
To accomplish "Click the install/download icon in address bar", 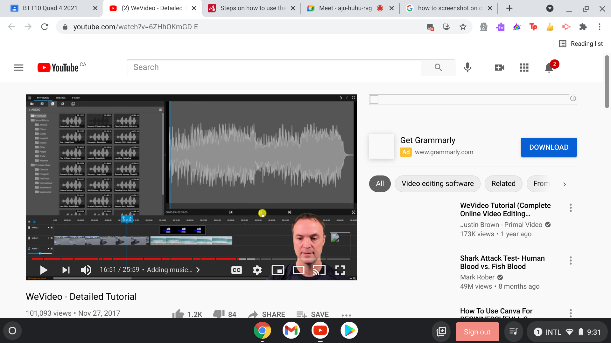I will [x=446, y=27].
